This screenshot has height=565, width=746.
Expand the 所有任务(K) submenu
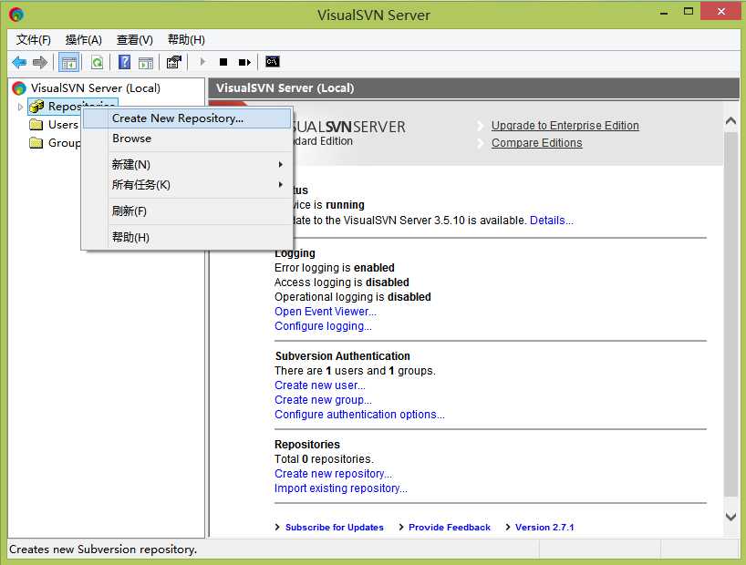pos(188,184)
